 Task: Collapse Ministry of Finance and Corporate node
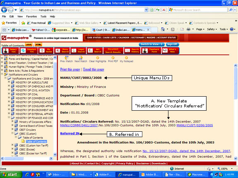(x=9, y=117)
